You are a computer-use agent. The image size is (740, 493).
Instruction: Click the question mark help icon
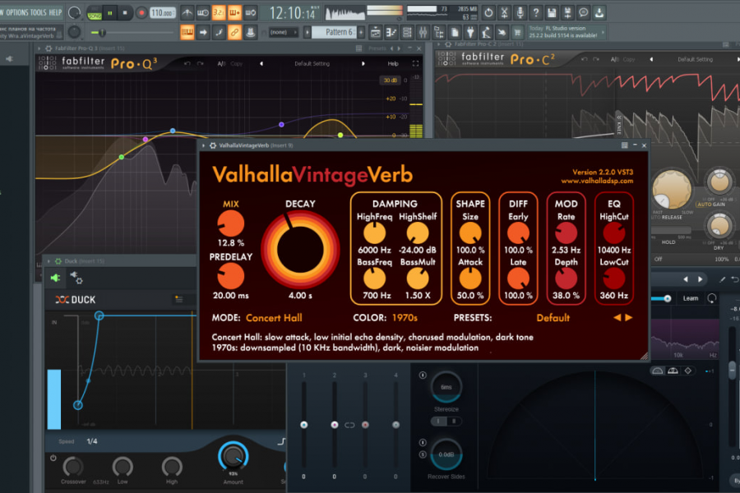point(536,13)
